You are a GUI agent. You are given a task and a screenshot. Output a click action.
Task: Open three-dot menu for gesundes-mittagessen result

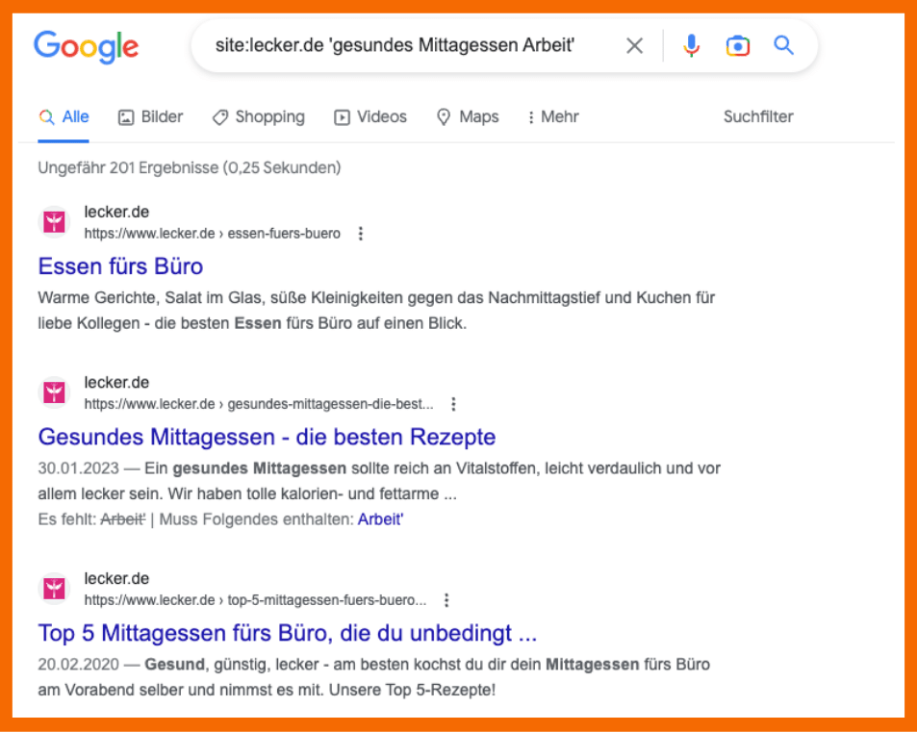click(454, 404)
